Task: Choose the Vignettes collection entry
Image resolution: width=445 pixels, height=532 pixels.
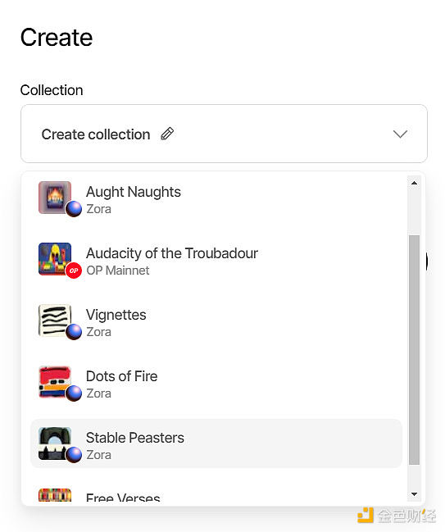Action: (x=216, y=322)
